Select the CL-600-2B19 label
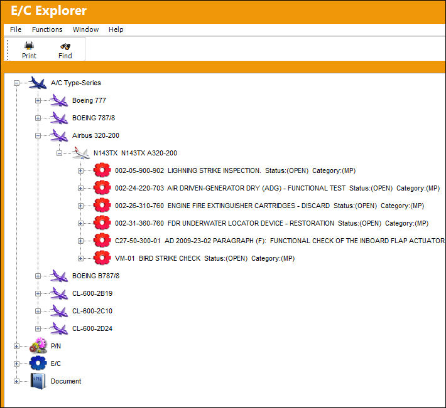The height and width of the screenshot is (408, 446). pos(92,293)
